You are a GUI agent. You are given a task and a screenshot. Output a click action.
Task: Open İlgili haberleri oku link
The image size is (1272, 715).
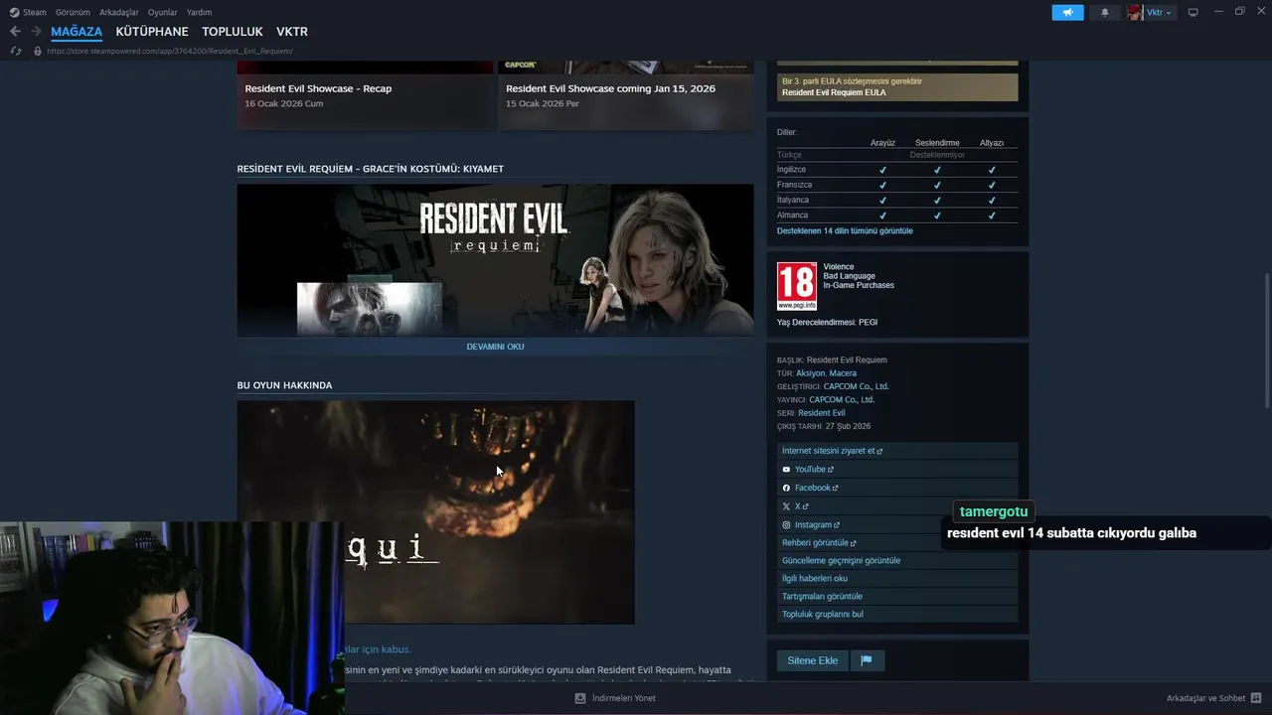click(x=815, y=579)
